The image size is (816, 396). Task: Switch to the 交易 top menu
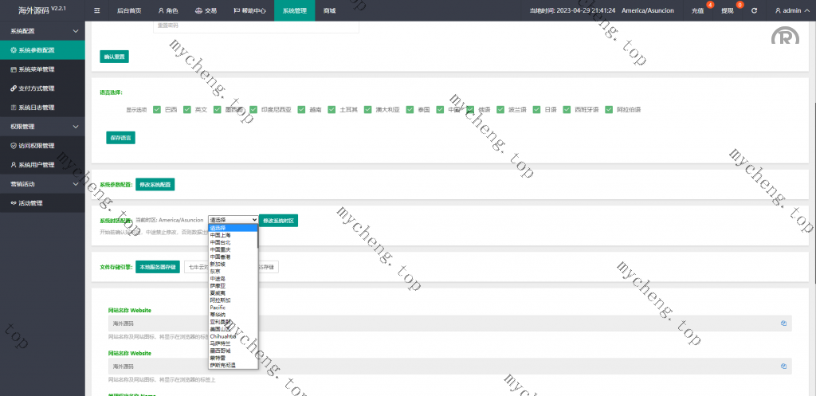(205, 10)
